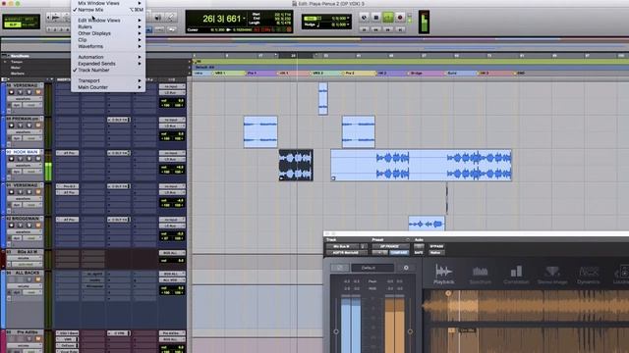Mute the PREMAIN track

click(38, 126)
